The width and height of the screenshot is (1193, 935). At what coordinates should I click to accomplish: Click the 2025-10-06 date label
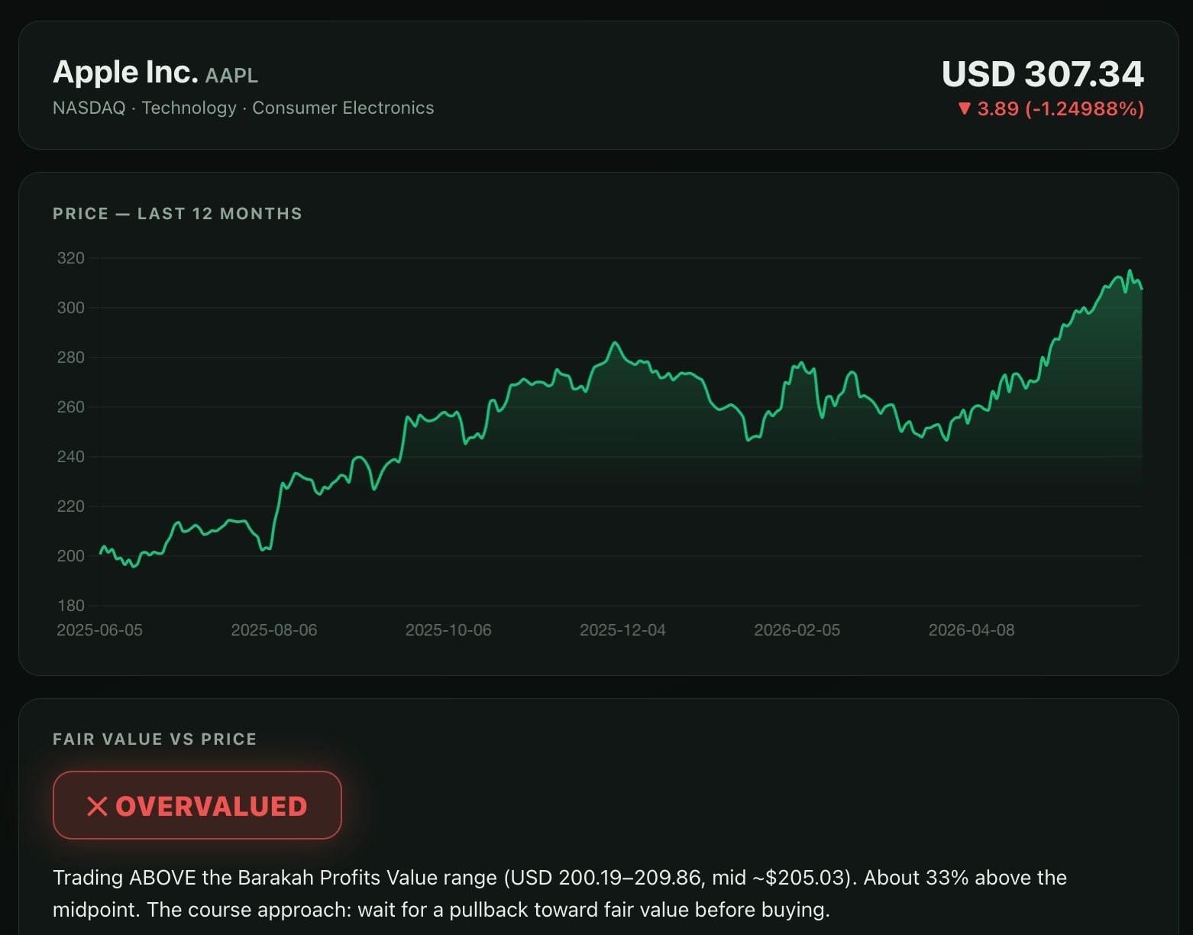(x=448, y=630)
